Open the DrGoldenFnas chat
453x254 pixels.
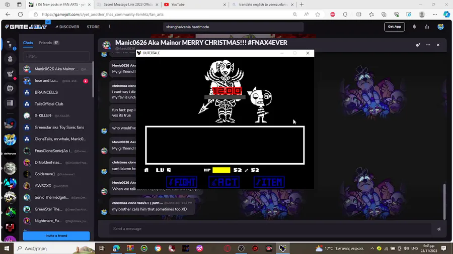click(56, 163)
